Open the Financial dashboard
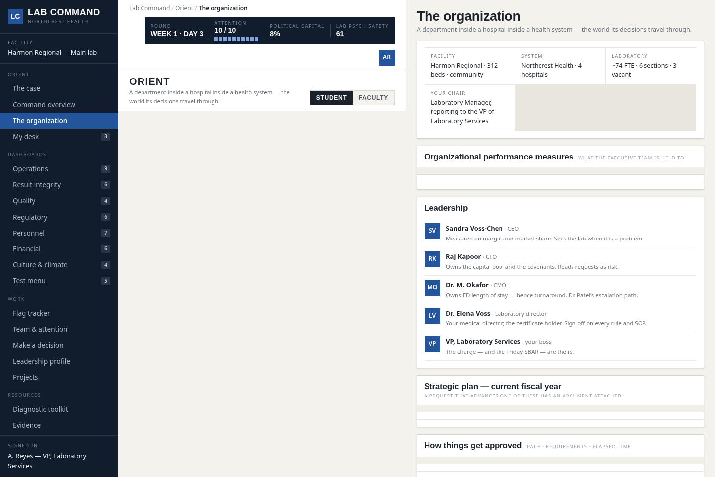 (x=59, y=249)
